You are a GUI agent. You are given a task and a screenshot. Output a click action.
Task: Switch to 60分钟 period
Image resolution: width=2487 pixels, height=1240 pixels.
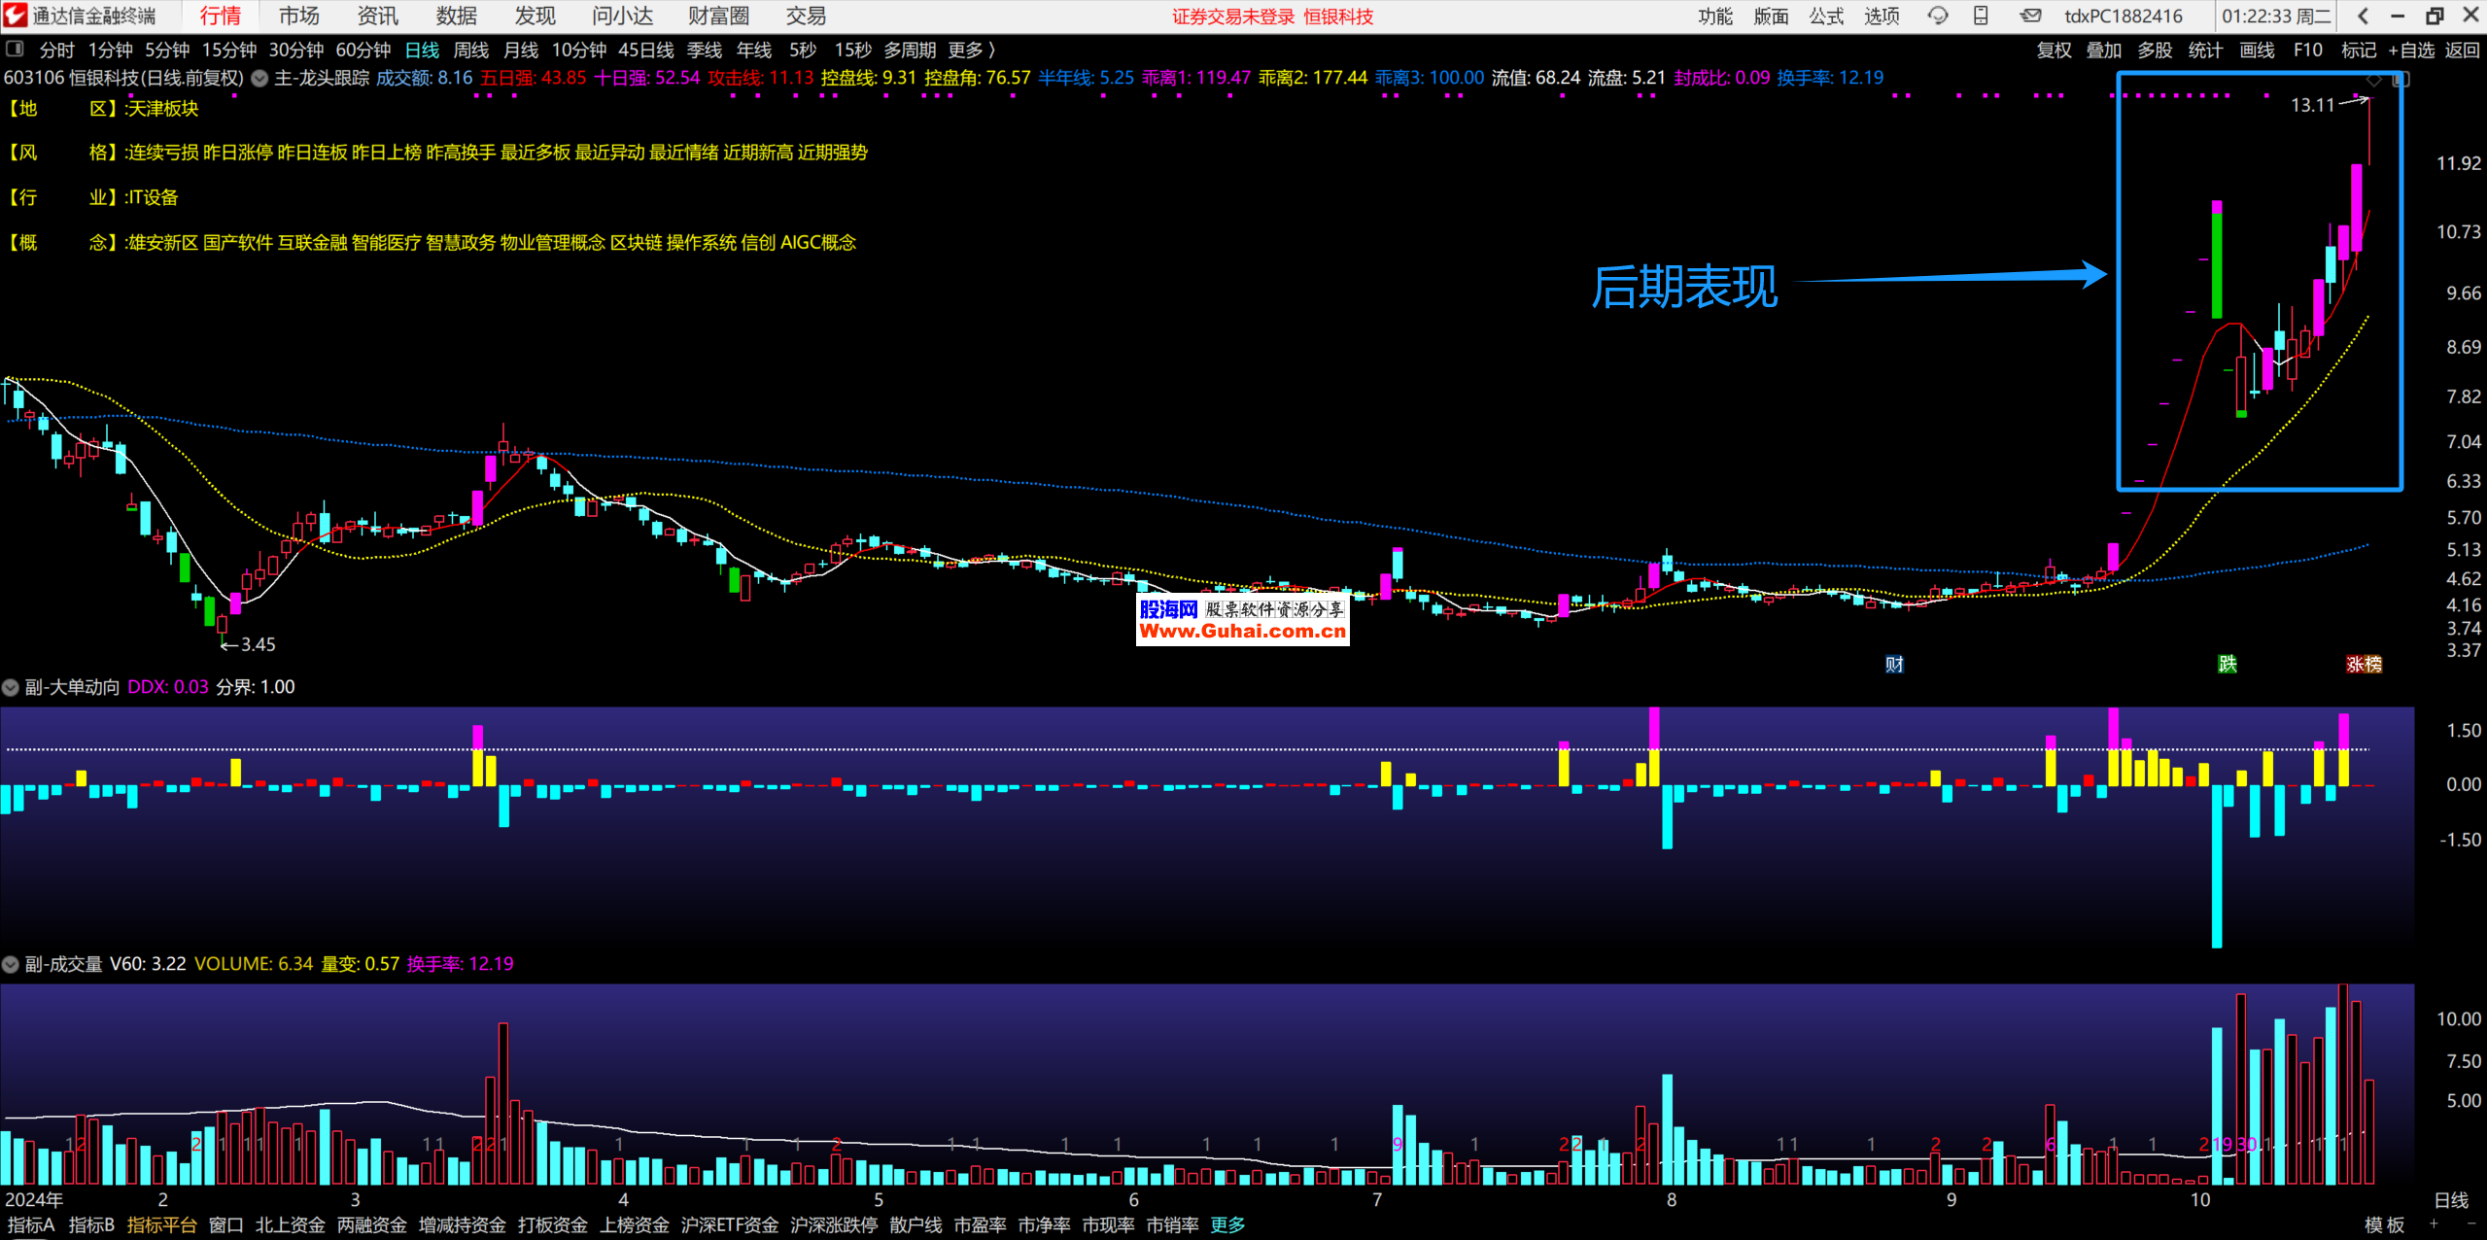coord(363,50)
